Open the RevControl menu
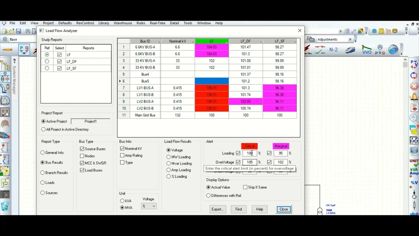This screenshot has height=236, width=419. click(x=85, y=23)
